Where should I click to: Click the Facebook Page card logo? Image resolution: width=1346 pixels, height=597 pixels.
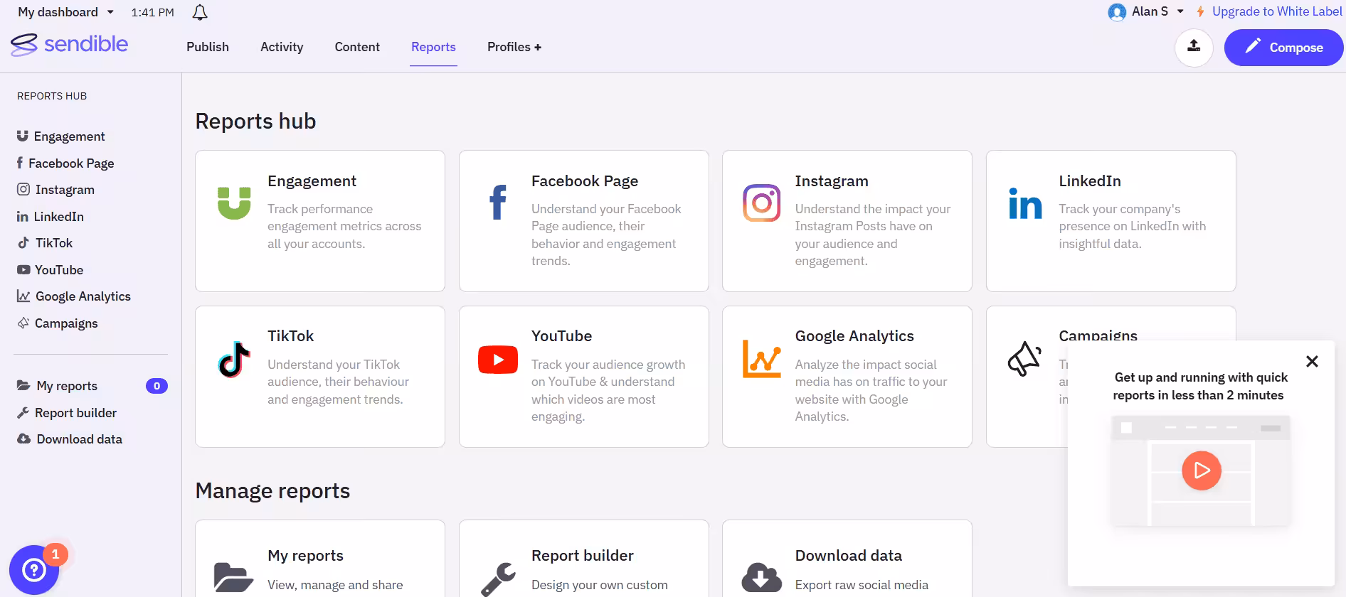(498, 202)
